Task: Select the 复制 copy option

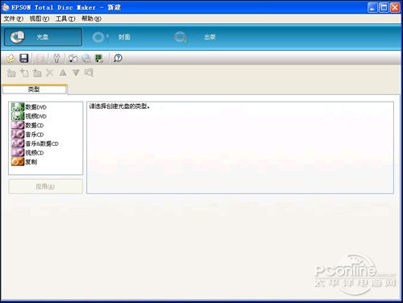Action: coord(24,162)
